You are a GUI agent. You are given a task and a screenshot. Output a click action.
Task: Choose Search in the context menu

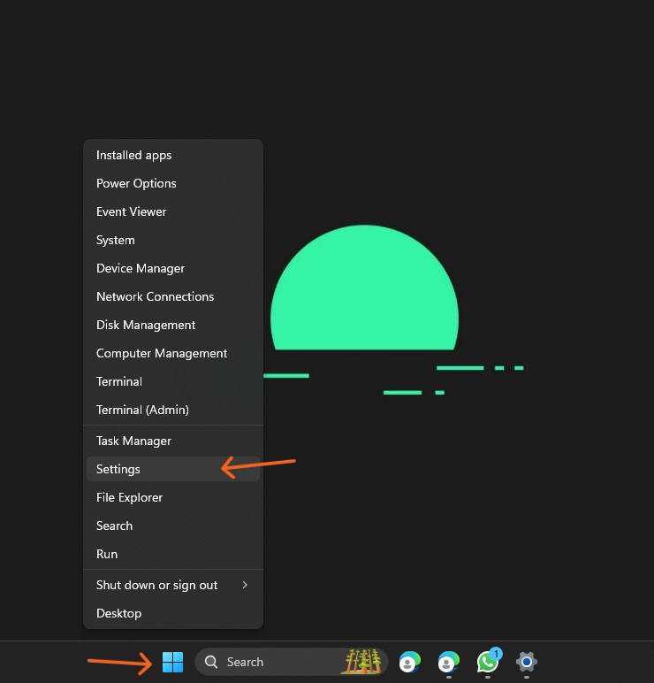pos(173,526)
